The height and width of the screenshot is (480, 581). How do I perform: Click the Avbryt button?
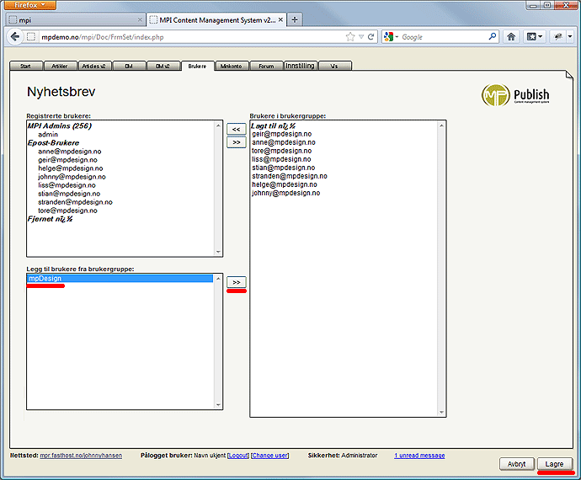click(516, 464)
